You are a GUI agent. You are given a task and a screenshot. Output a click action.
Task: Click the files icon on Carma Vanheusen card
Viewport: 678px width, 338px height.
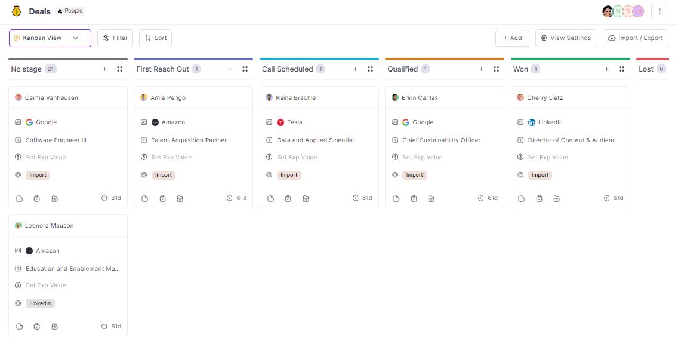coord(54,199)
